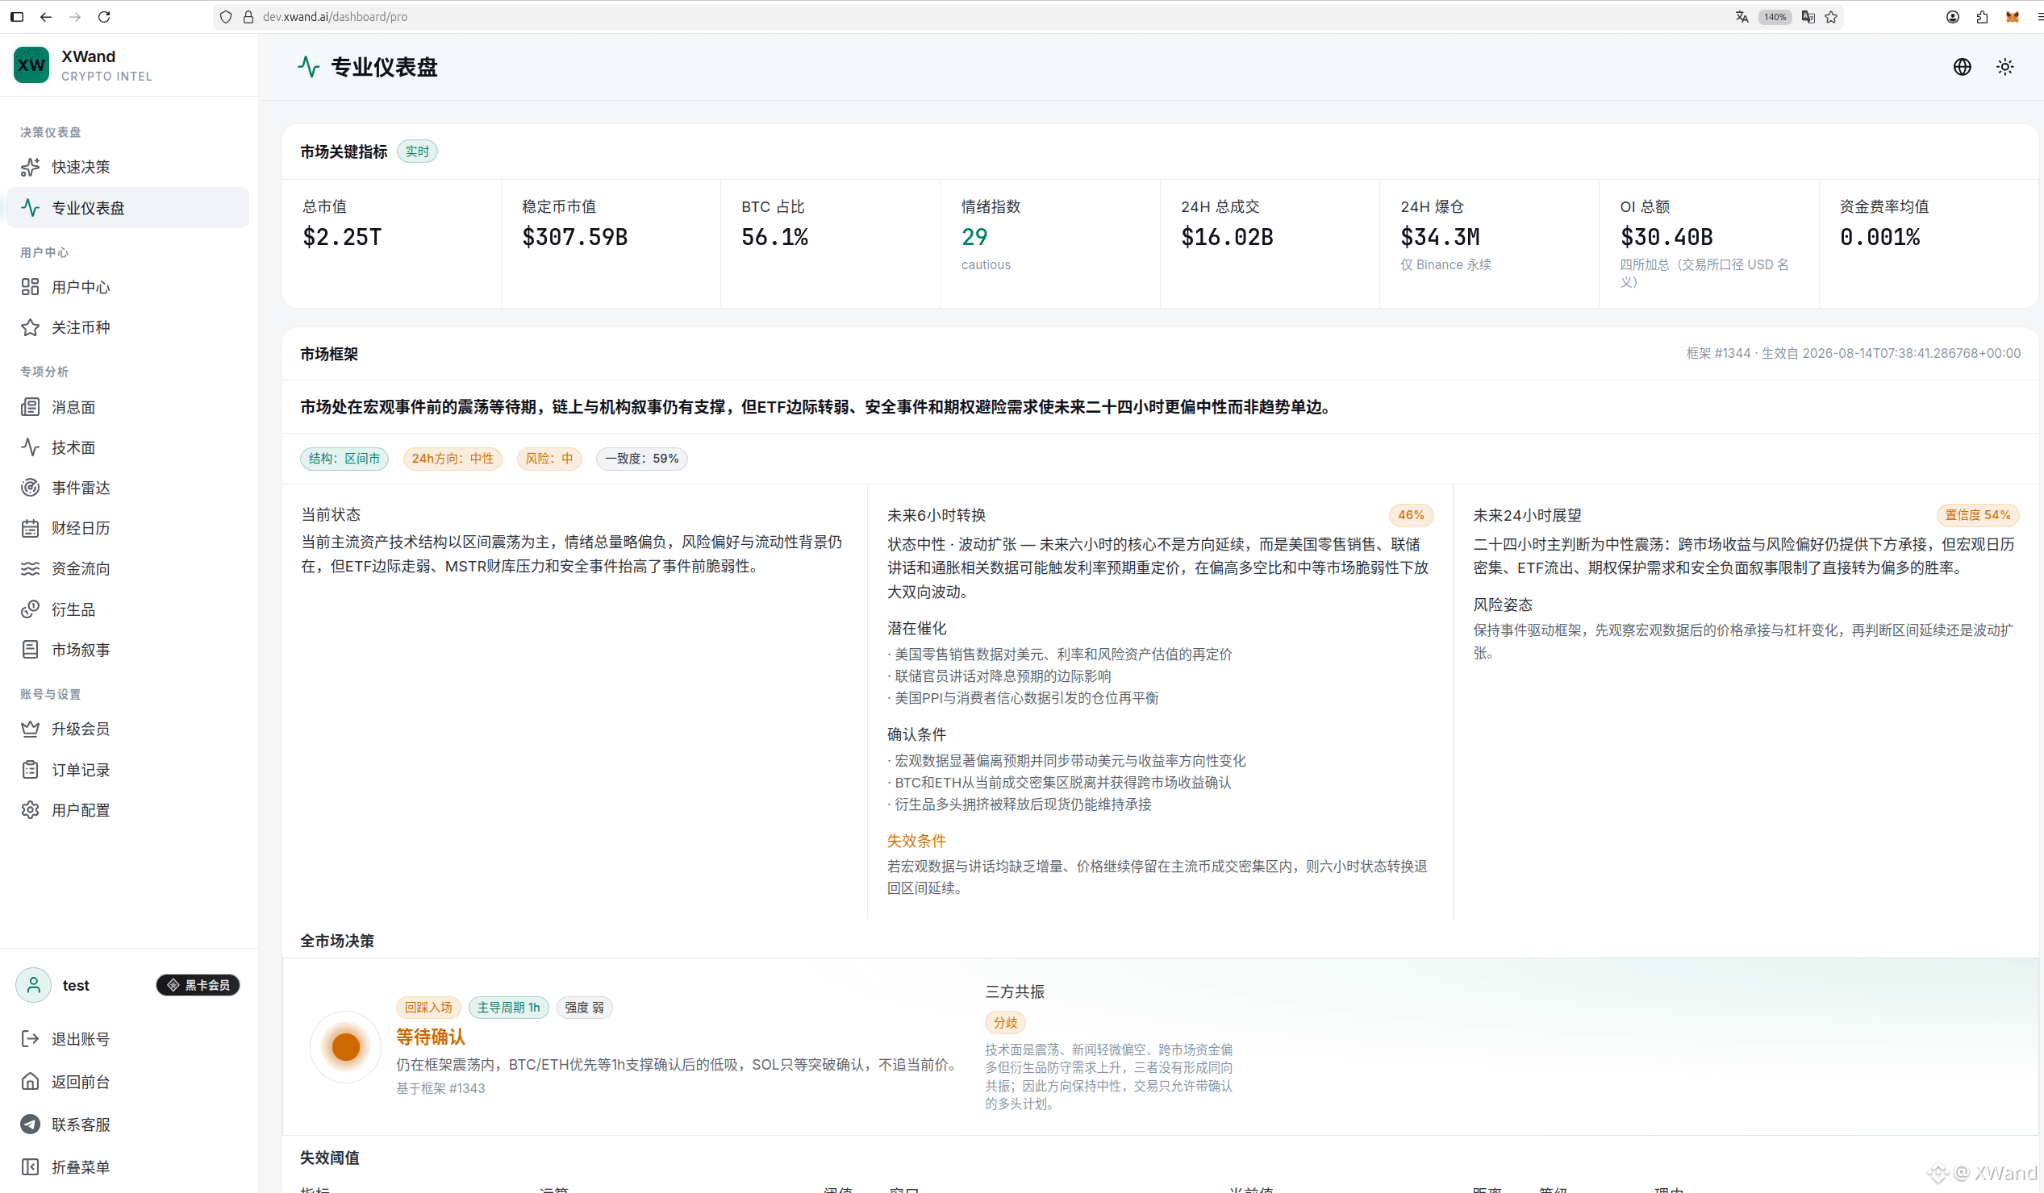The width and height of the screenshot is (2044, 1193).
Task: Click the 返回前台 home icon
Action: pos(30,1082)
